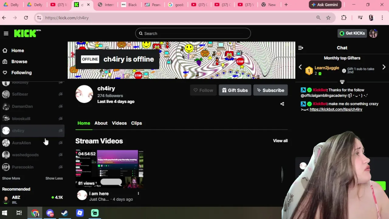The width and height of the screenshot is (389, 219).
Task: Open a new browser tab
Action: (286, 5)
